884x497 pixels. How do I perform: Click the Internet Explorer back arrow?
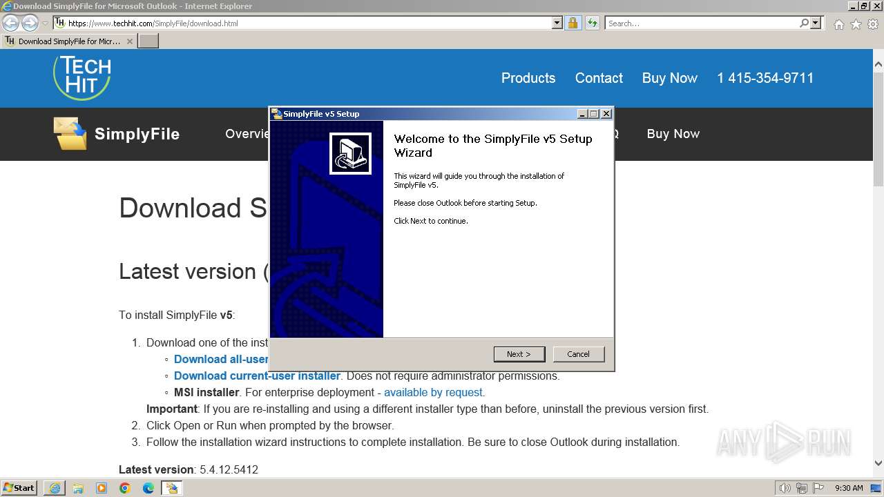(x=11, y=23)
